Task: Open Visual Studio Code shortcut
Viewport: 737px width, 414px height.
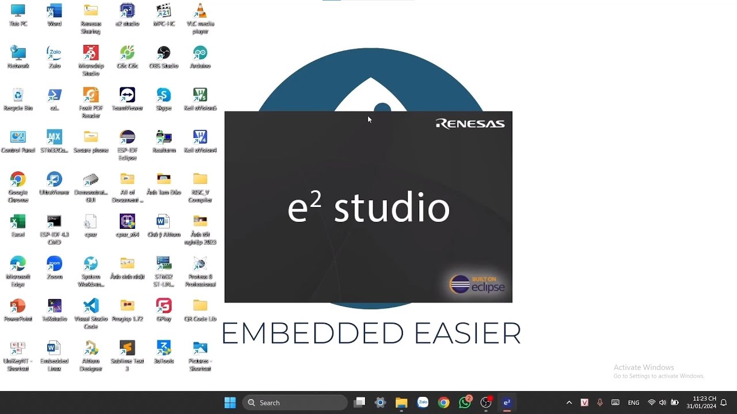Action: (x=90, y=313)
